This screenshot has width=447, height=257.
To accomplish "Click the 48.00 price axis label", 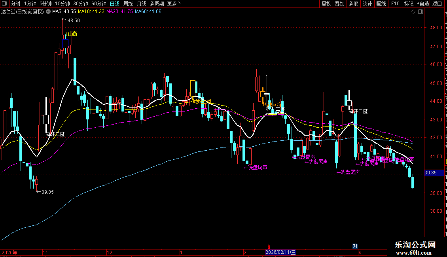I will click(x=436, y=28).
